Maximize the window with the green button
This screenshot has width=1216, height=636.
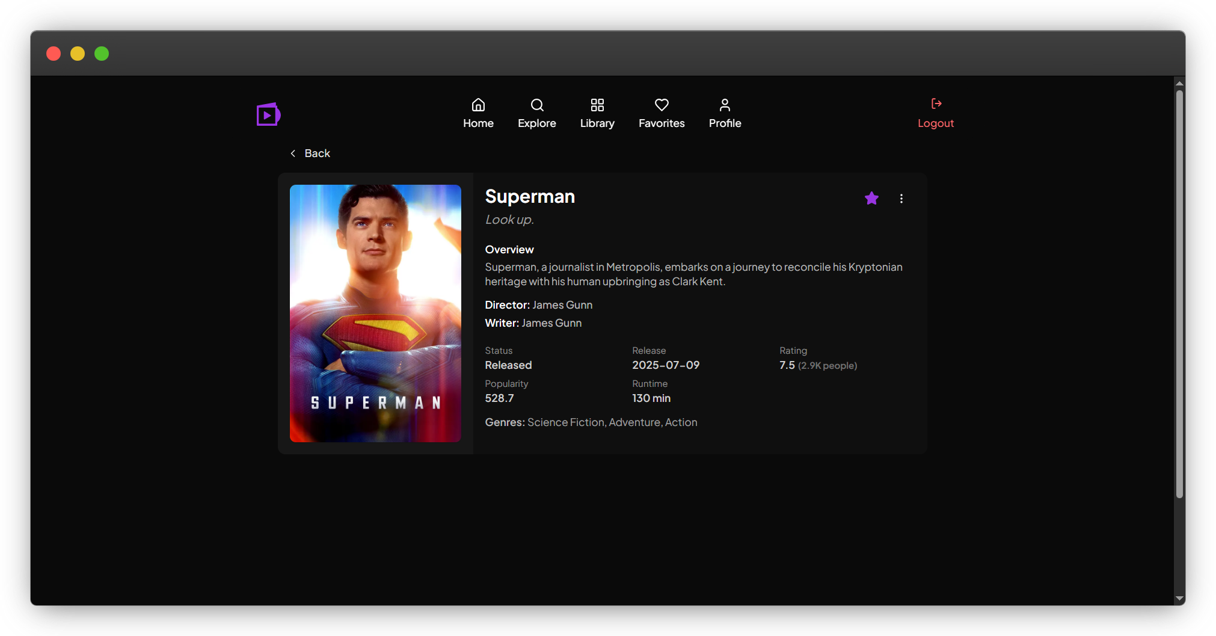pyautogui.click(x=102, y=54)
